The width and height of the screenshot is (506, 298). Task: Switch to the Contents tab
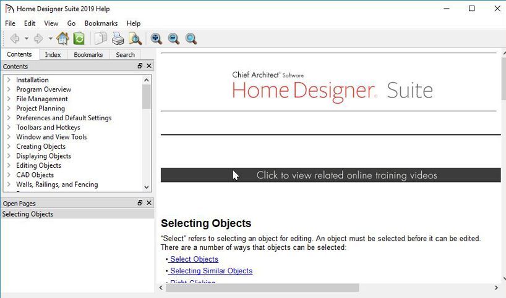point(19,54)
